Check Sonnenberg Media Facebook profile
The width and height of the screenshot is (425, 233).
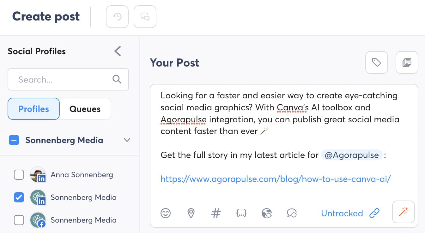[19, 220]
